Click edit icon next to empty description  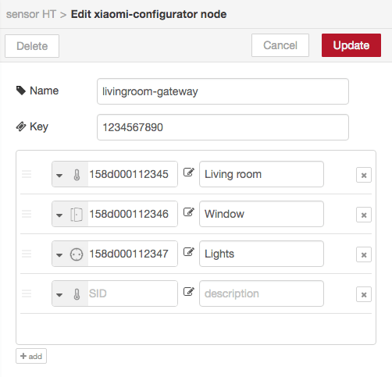coord(189,291)
